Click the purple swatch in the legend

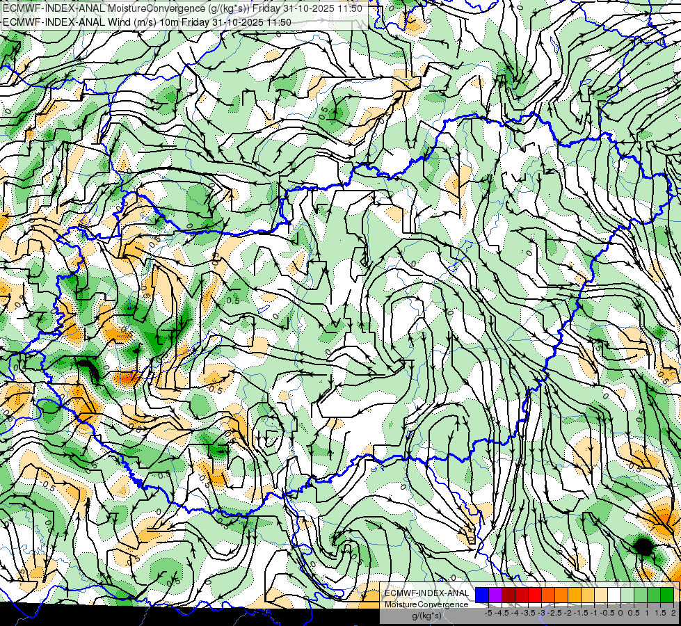(495, 595)
